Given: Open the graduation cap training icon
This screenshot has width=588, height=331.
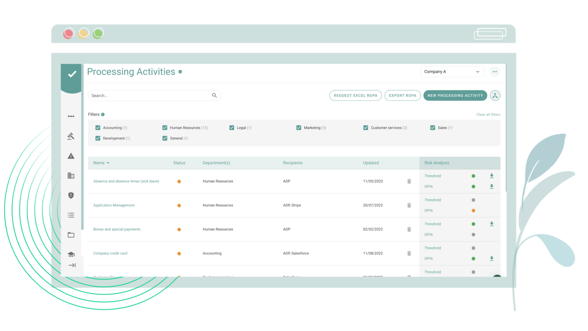Looking at the screenshot, I should point(71,254).
